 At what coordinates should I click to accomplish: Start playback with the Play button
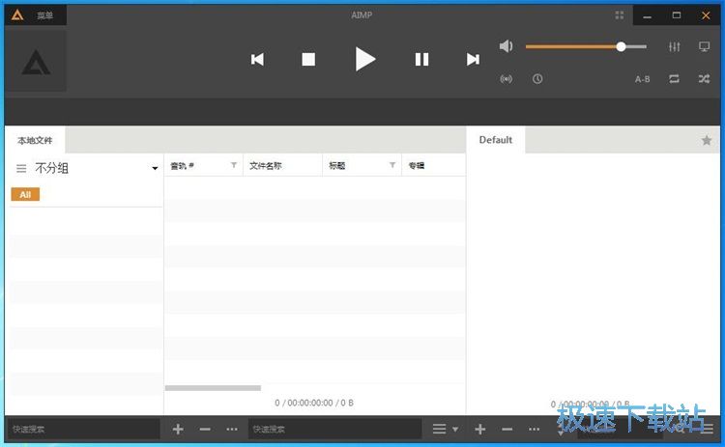tap(364, 59)
